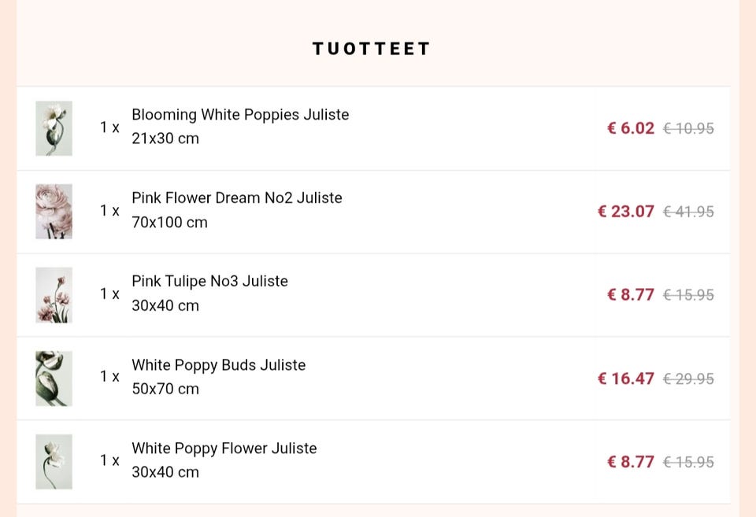Click the 50x70 cm size text
Viewport: 756px width, 517px height.
pyautogui.click(x=165, y=390)
